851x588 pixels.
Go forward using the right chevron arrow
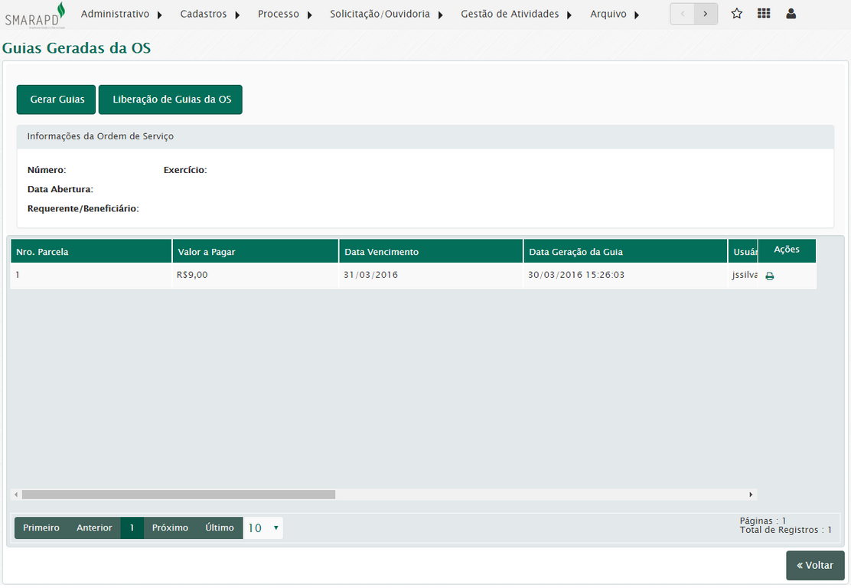pyautogui.click(x=706, y=14)
